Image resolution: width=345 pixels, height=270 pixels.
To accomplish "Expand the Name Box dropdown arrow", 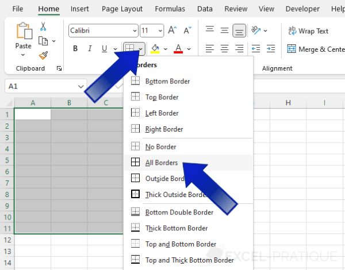I will pos(81,86).
